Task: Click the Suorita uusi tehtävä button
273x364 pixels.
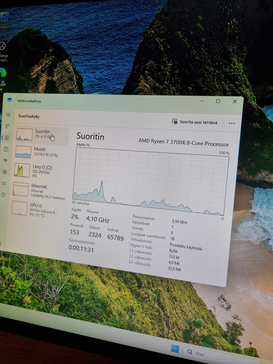Action: [195, 122]
